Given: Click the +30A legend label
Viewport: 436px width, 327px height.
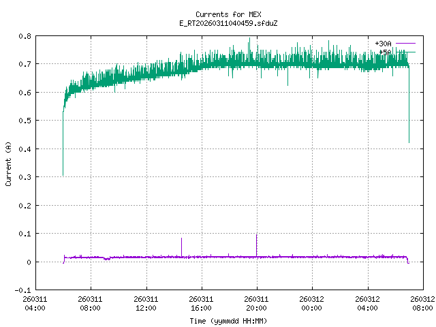Looking at the screenshot, I should point(383,43).
